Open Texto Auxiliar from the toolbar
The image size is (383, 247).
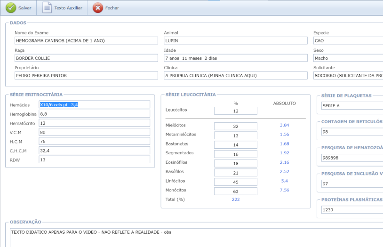[68, 8]
